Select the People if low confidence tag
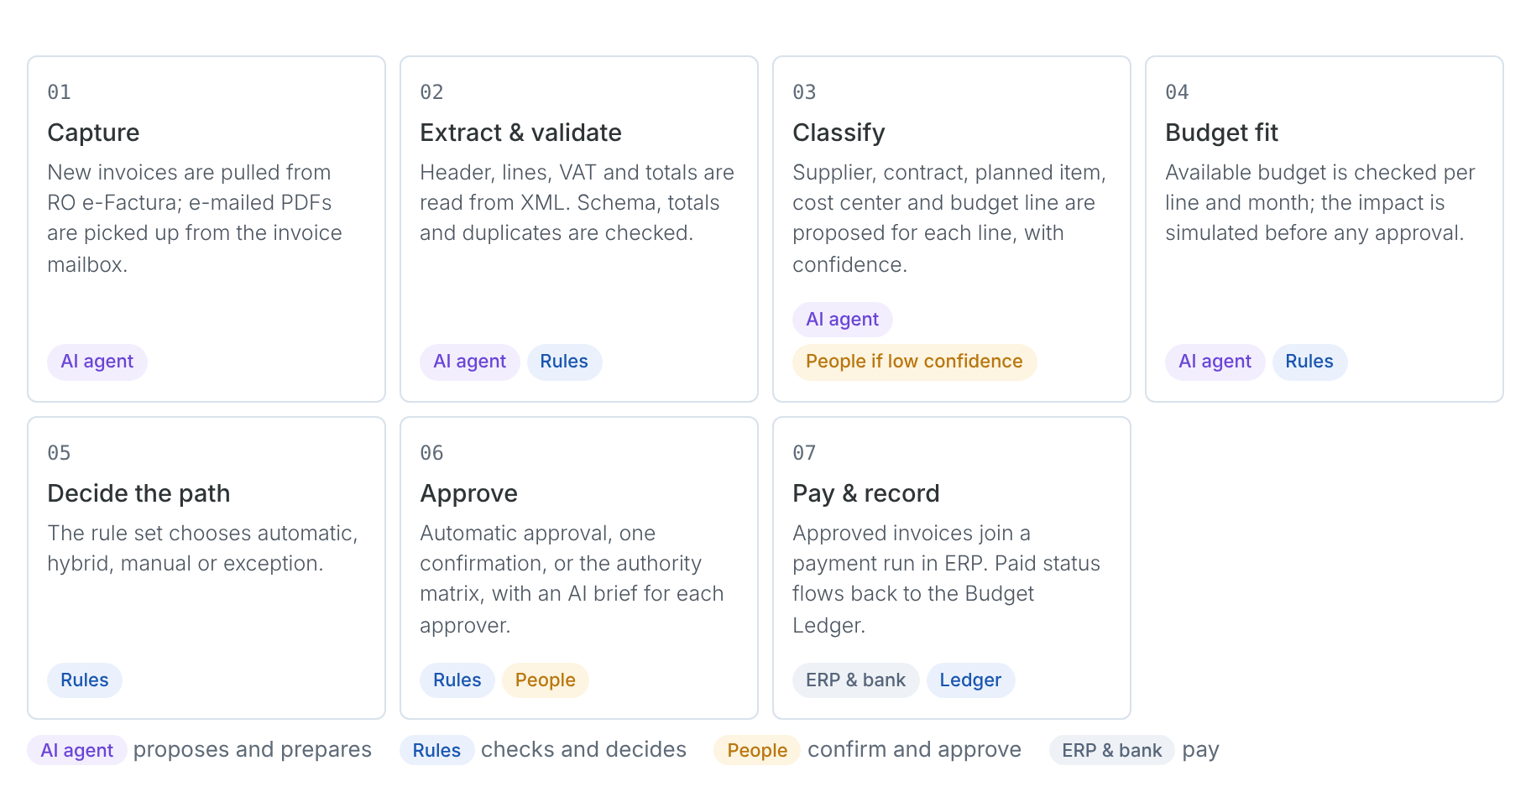This screenshot has height=797, width=1531. [x=914, y=362]
